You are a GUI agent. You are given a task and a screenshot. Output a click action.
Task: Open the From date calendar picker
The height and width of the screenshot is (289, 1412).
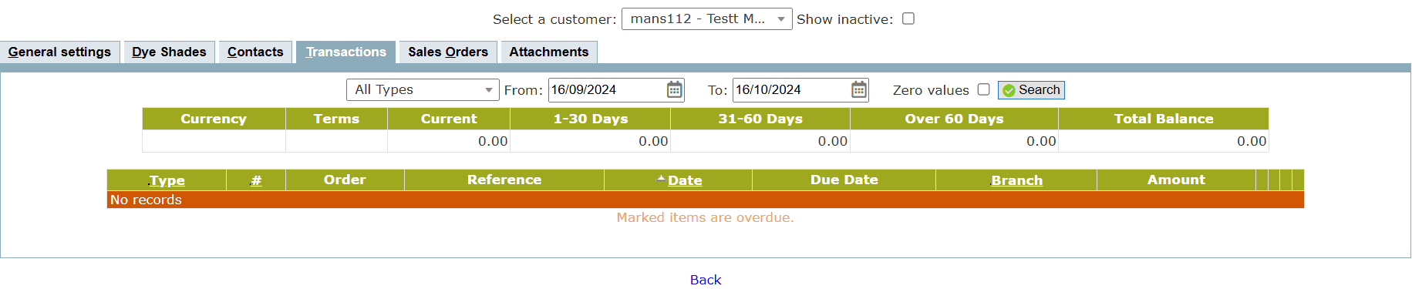coord(674,90)
